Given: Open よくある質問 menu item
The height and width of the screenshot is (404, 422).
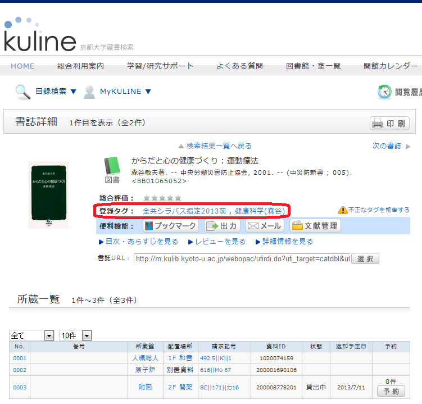Looking at the screenshot, I should click(239, 66).
